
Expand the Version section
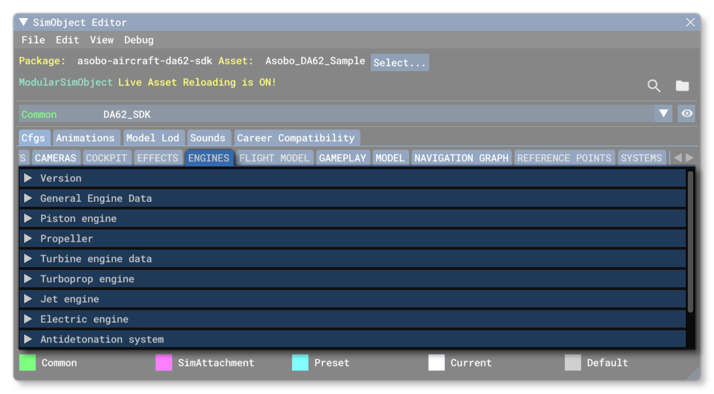[x=29, y=178]
